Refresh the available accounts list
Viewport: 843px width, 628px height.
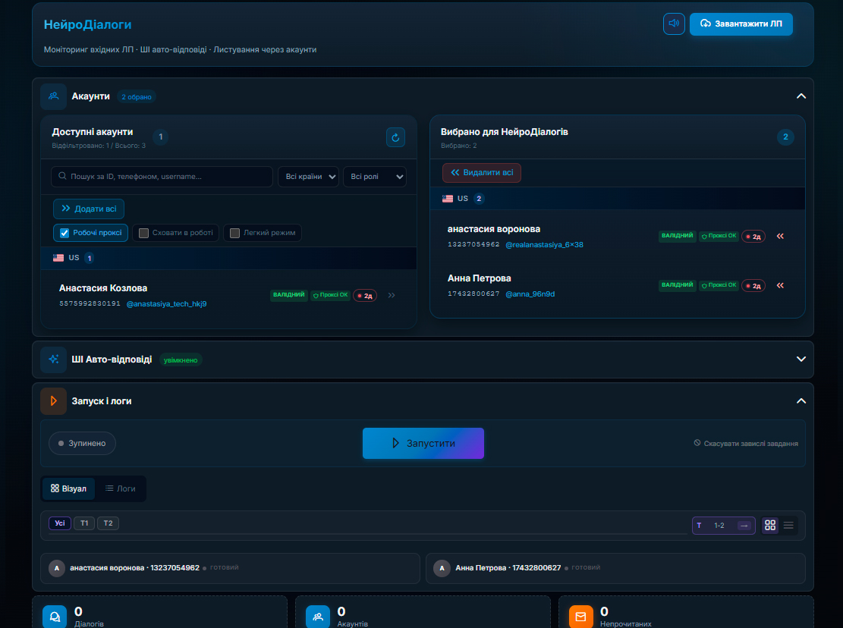pos(395,137)
